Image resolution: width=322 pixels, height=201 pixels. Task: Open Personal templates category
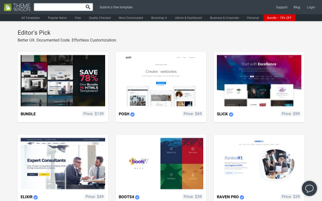point(253,18)
